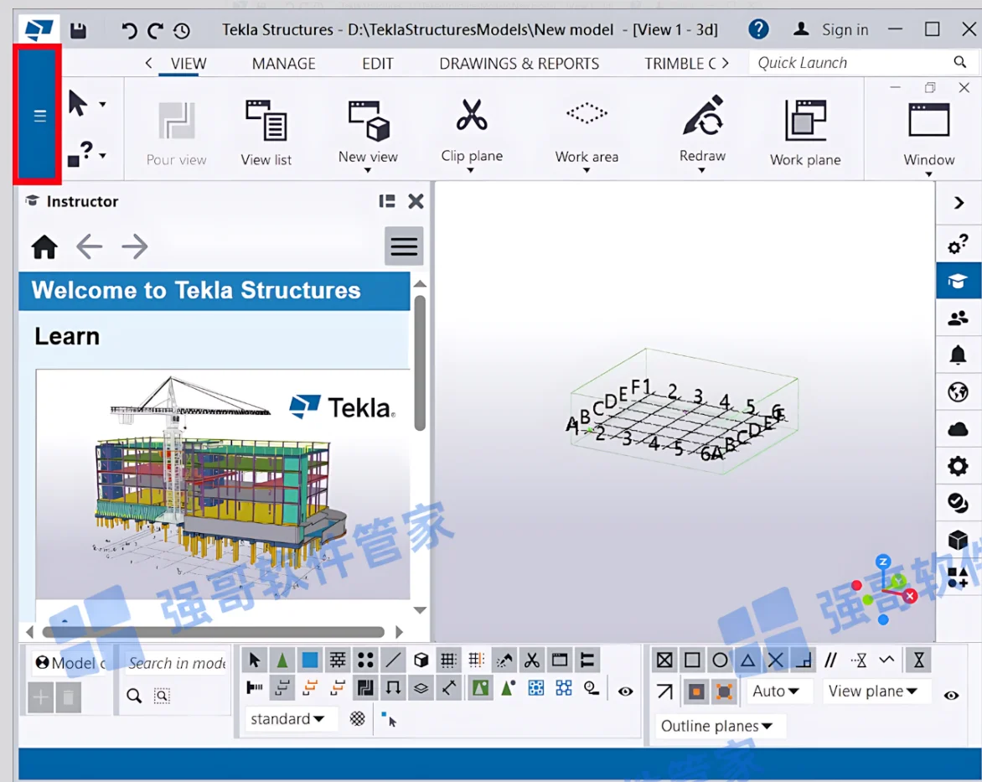Click the Instructor horizontal scrollbar
Viewport: 982px width, 782px height.
(213, 632)
